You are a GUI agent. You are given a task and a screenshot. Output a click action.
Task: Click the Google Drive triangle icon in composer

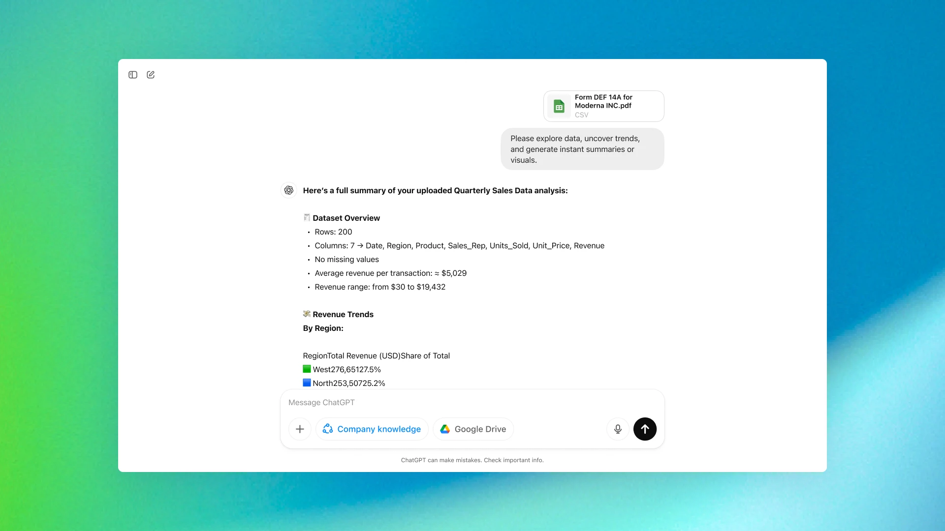(445, 429)
